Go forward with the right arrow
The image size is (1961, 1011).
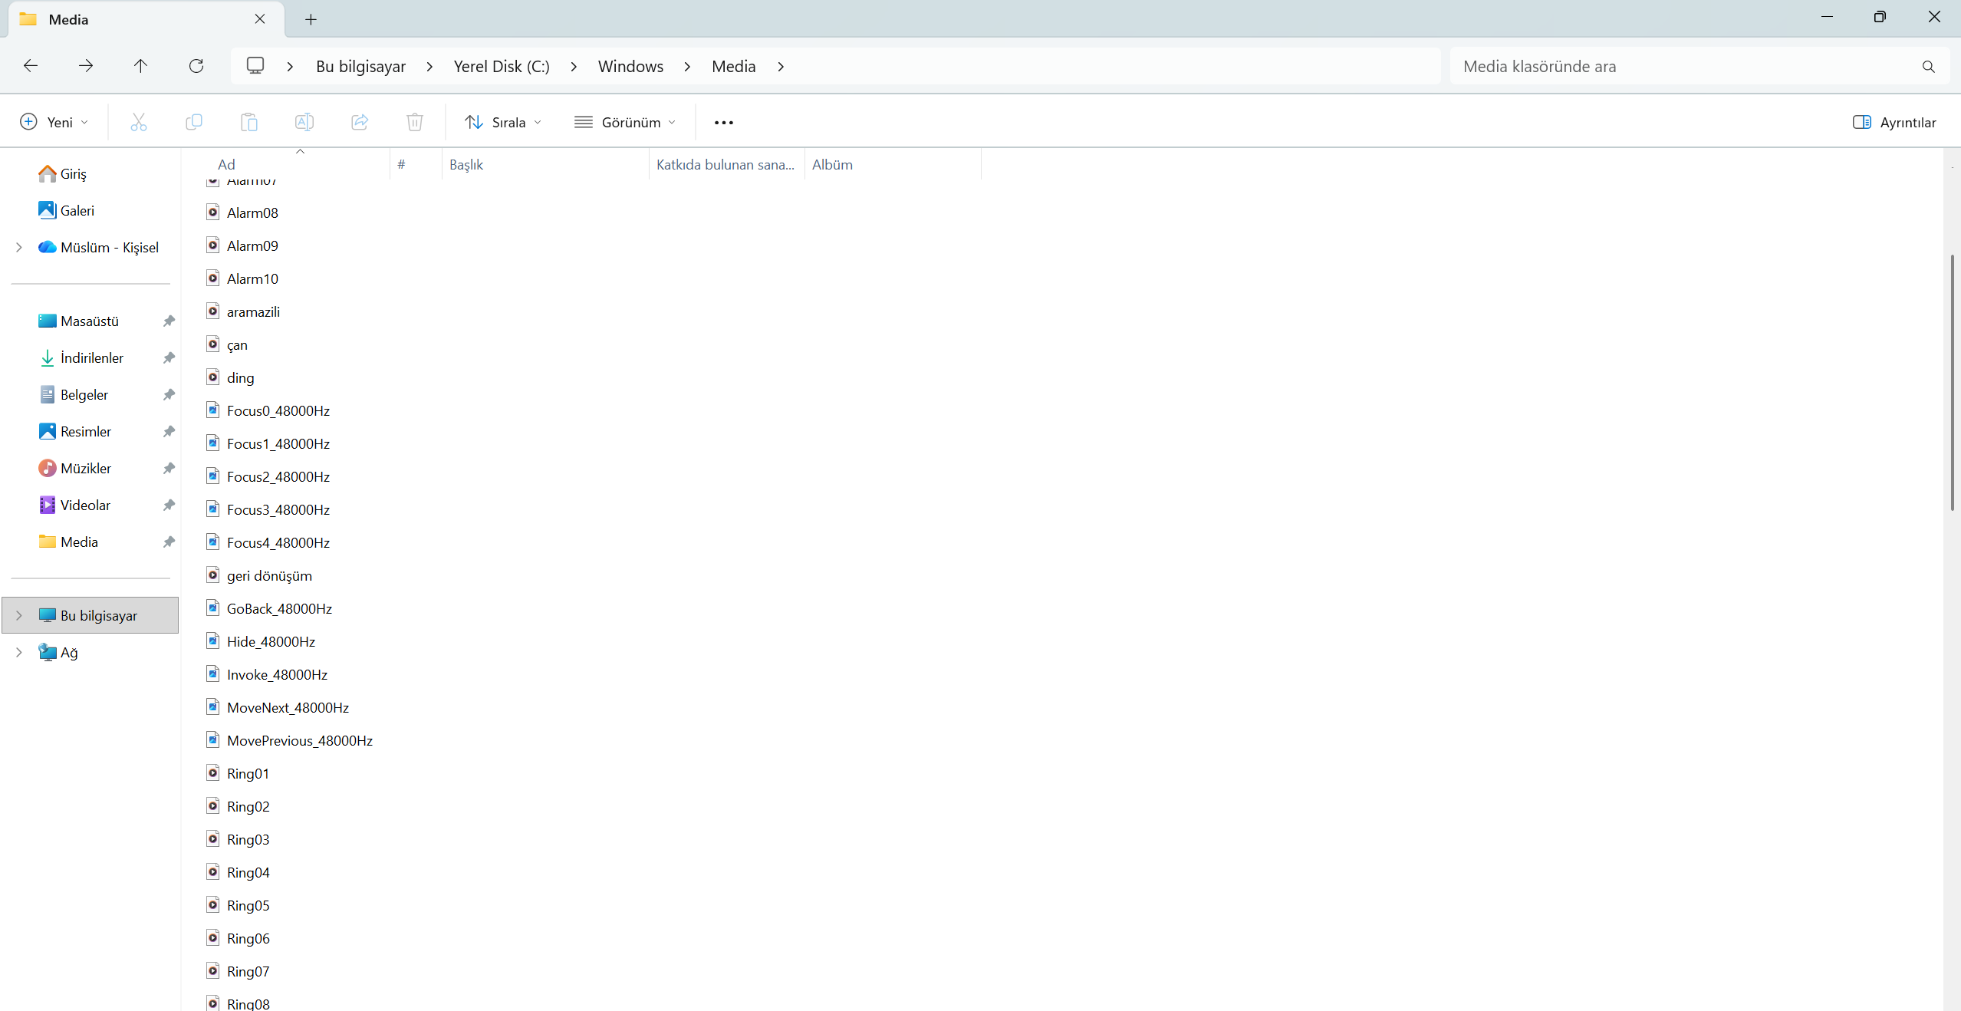point(86,66)
